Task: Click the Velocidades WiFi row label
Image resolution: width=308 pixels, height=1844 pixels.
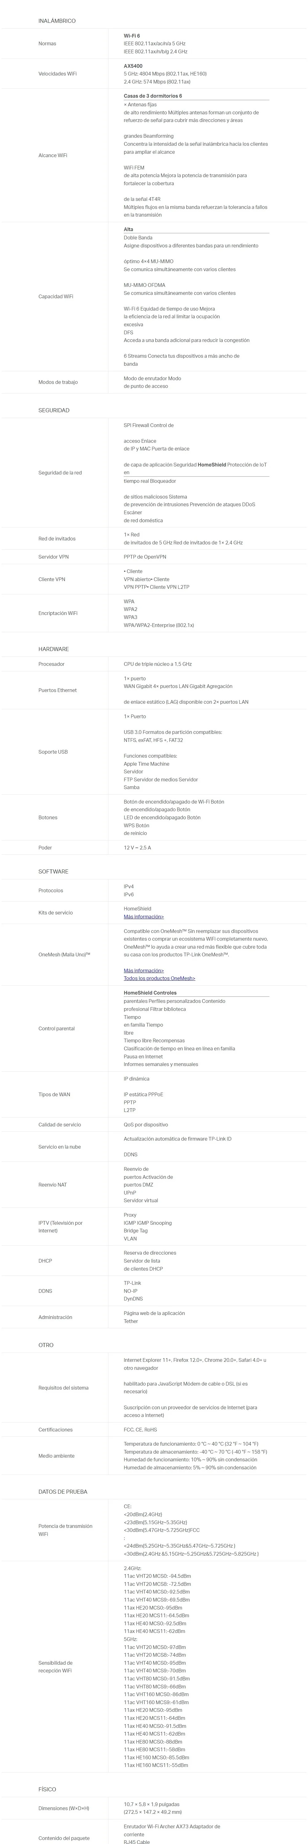Action: (x=57, y=74)
